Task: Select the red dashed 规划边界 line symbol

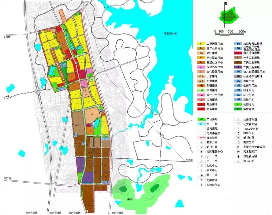Action: pos(202,138)
